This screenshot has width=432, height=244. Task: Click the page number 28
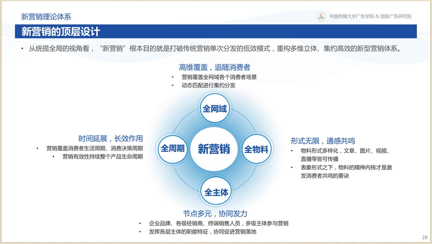pyautogui.click(x=425, y=237)
